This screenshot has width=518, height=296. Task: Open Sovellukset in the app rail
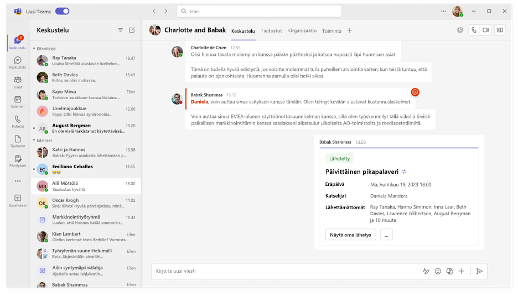coord(18,200)
